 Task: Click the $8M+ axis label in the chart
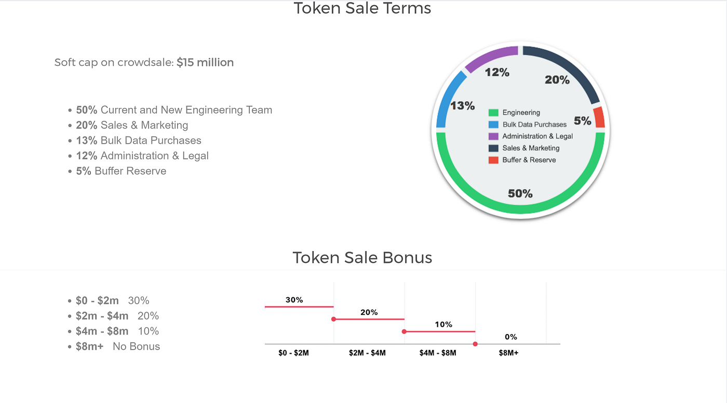(x=508, y=353)
